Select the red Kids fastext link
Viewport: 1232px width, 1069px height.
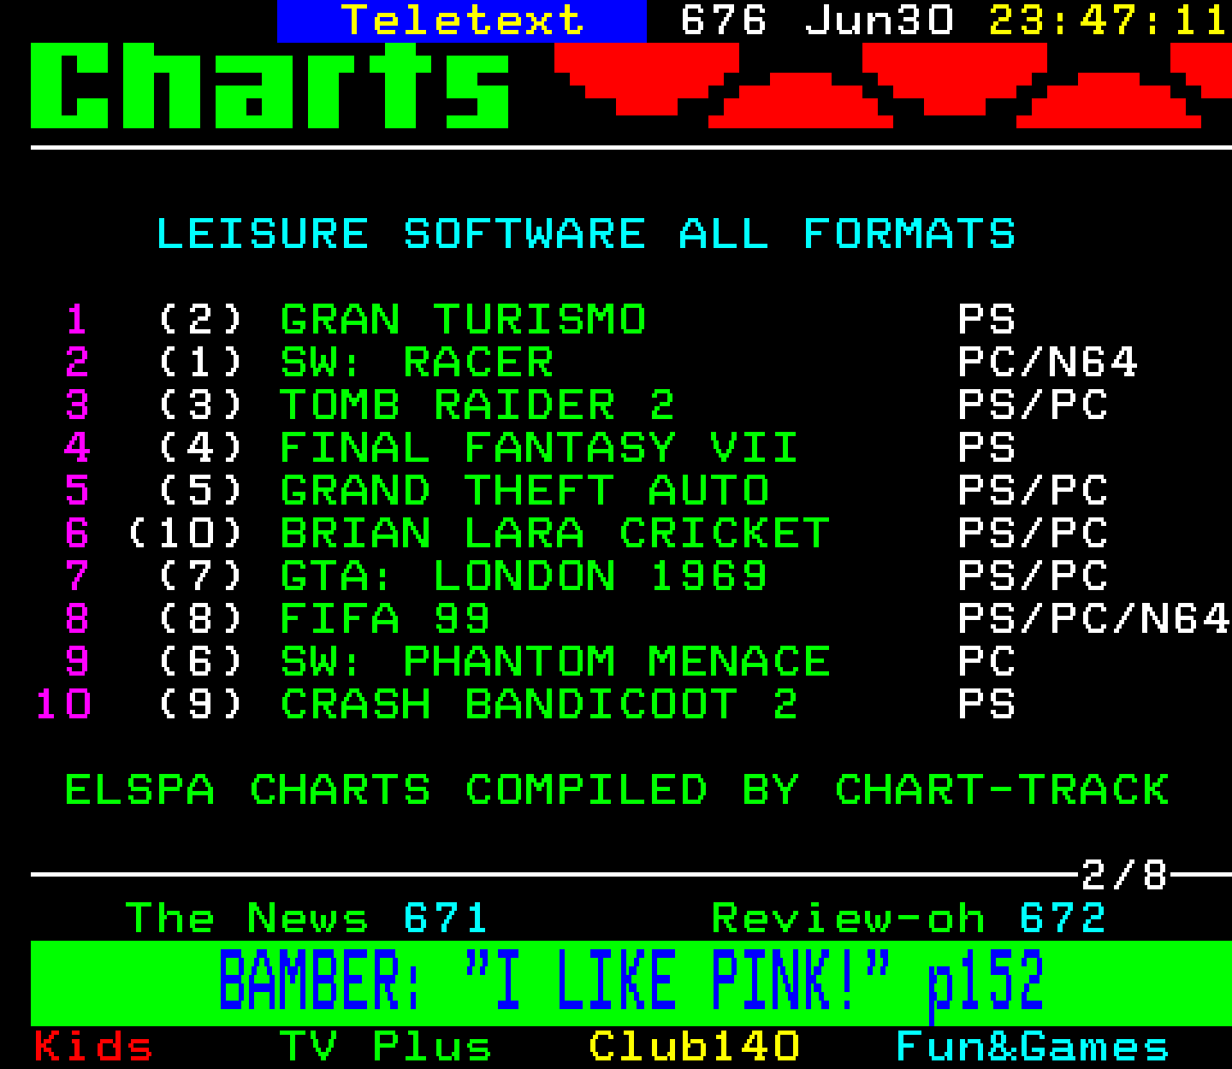(x=93, y=1047)
